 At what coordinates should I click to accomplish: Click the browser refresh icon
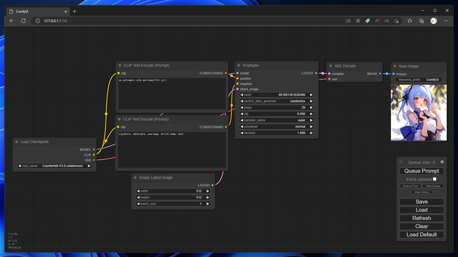pyautogui.click(x=23, y=21)
